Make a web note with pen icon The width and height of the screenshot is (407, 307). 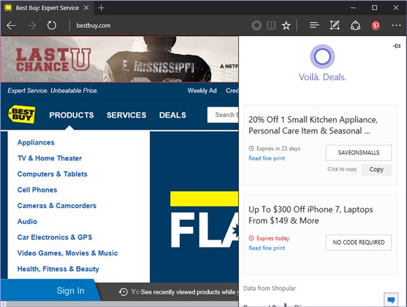tap(334, 25)
